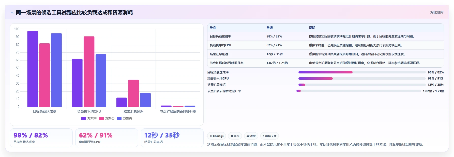Click 方案乙 bar for 结果汇总延迟

(133, 93)
